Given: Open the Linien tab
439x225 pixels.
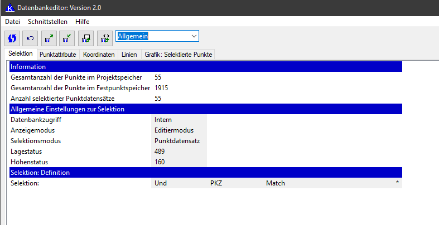Looking at the screenshot, I should click(129, 55).
